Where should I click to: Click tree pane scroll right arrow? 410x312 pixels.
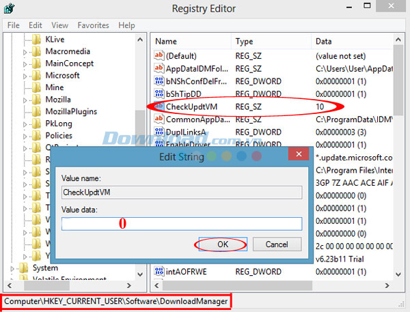click(129, 285)
